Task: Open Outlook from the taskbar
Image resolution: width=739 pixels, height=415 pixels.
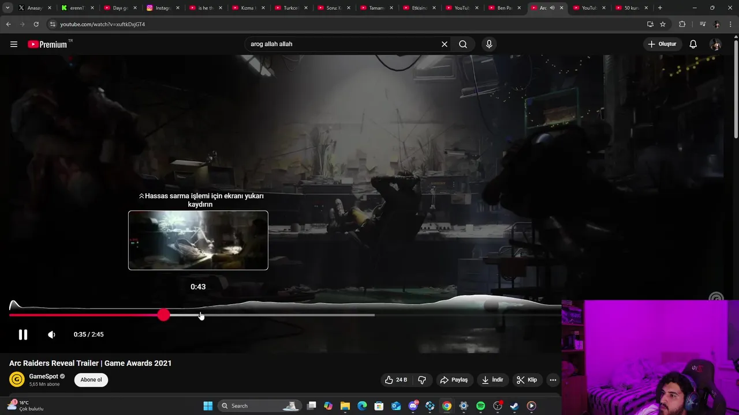Action: (396, 406)
